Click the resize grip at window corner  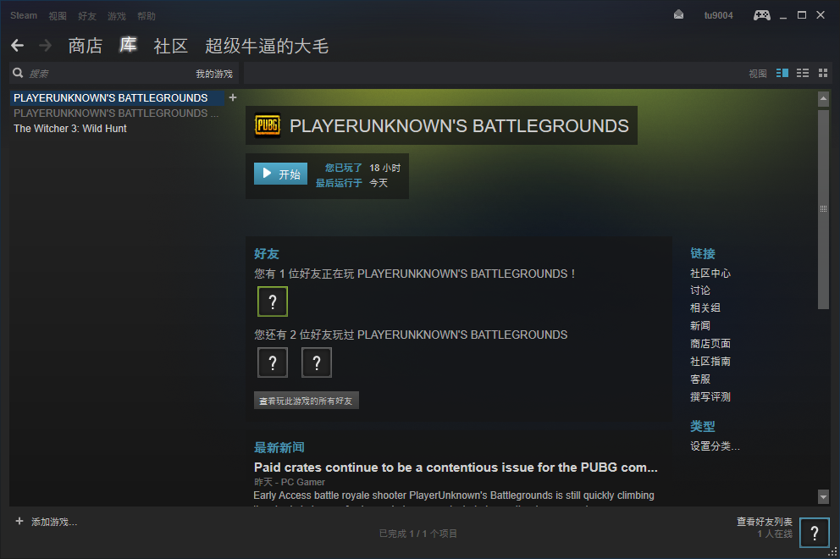click(832, 551)
